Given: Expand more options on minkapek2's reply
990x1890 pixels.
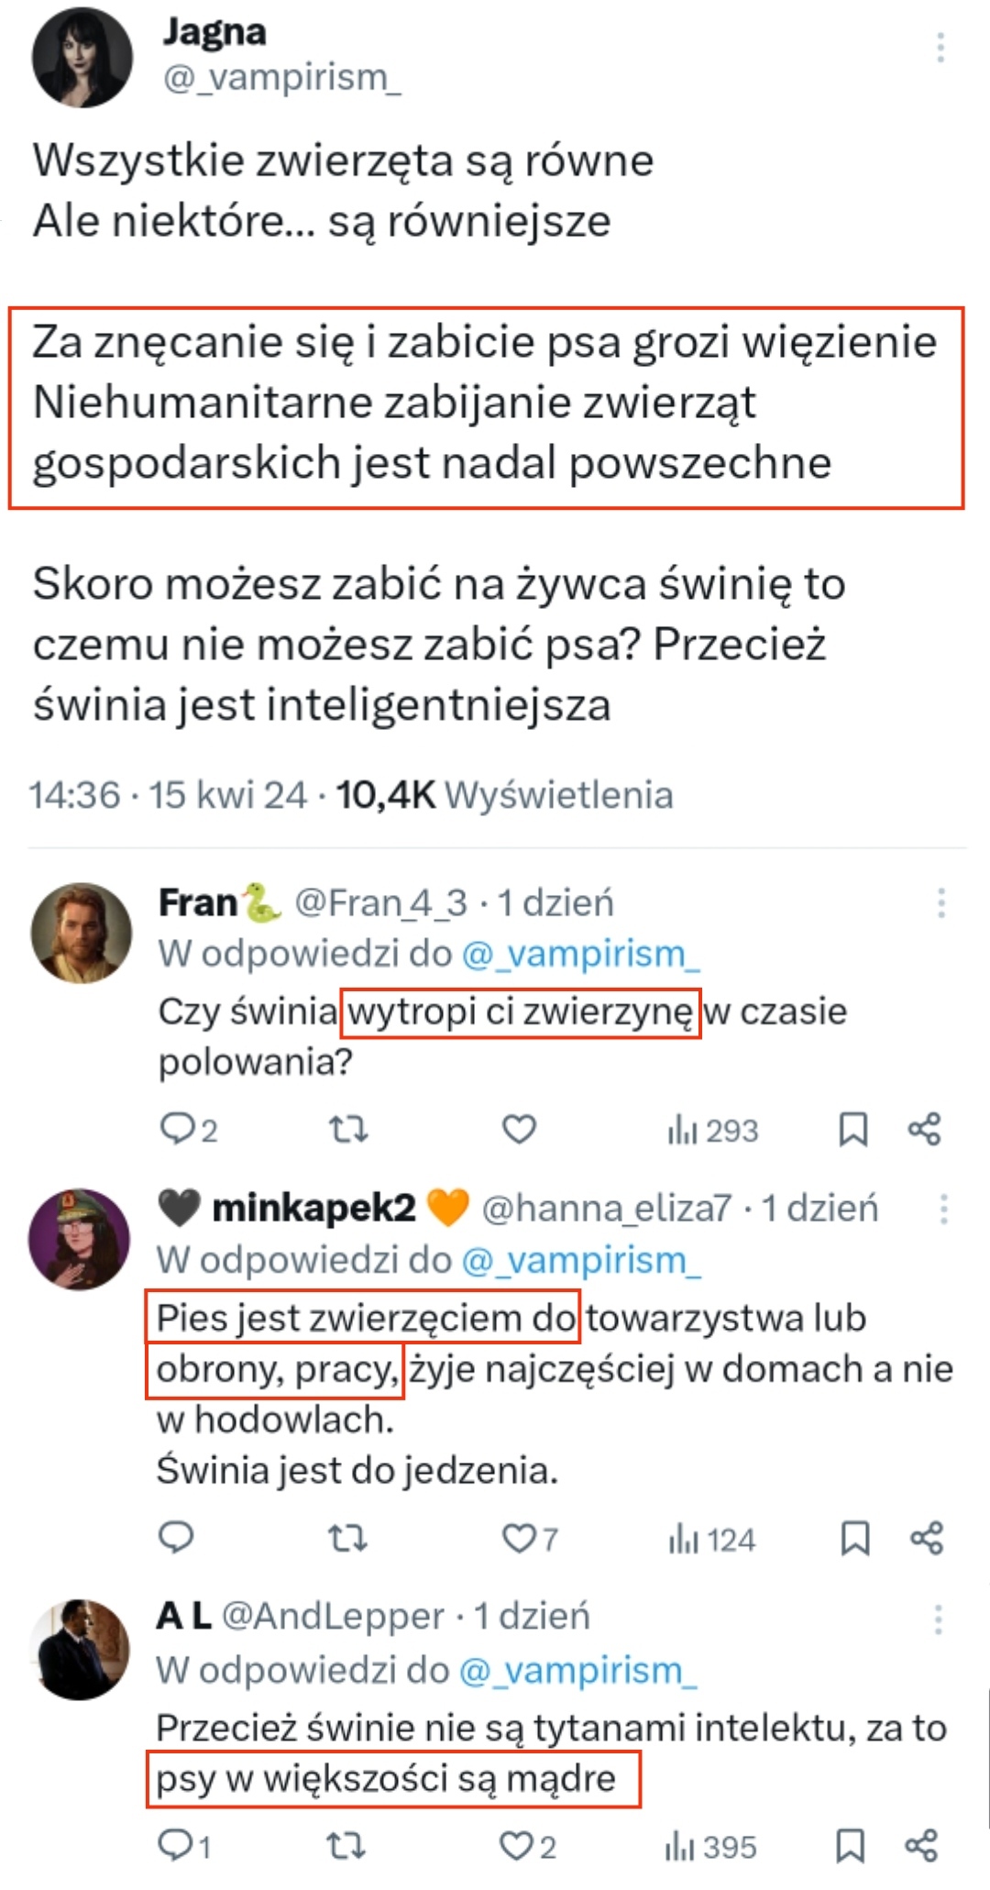Looking at the screenshot, I should (x=943, y=1210).
